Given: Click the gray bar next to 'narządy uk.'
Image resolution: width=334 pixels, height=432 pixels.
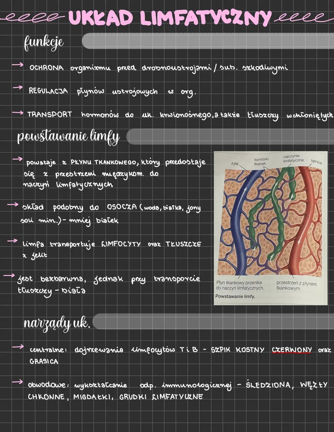Looking at the screenshot, I should [x=213, y=321].
